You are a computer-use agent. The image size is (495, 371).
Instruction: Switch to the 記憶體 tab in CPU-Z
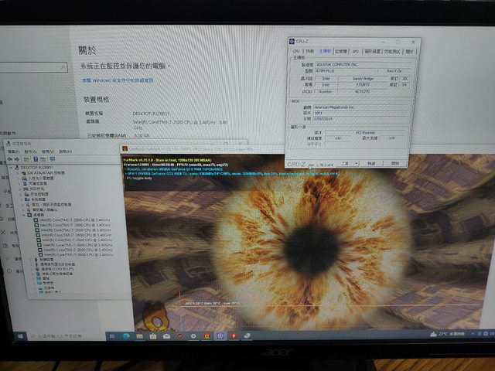click(340, 51)
